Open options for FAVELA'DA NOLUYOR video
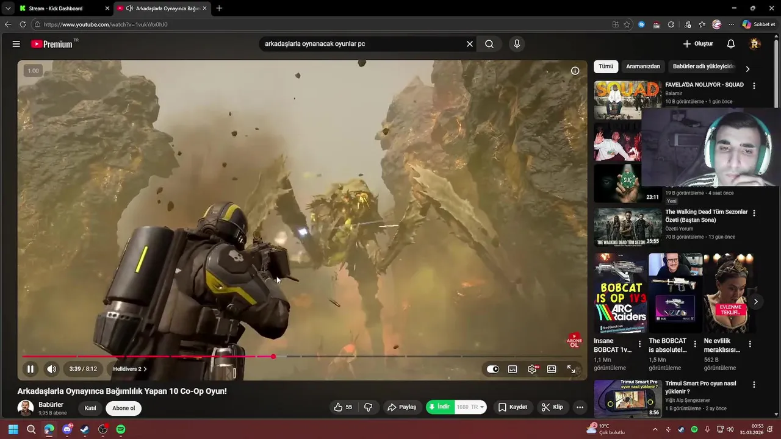 pyautogui.click(x=754, y=86)
